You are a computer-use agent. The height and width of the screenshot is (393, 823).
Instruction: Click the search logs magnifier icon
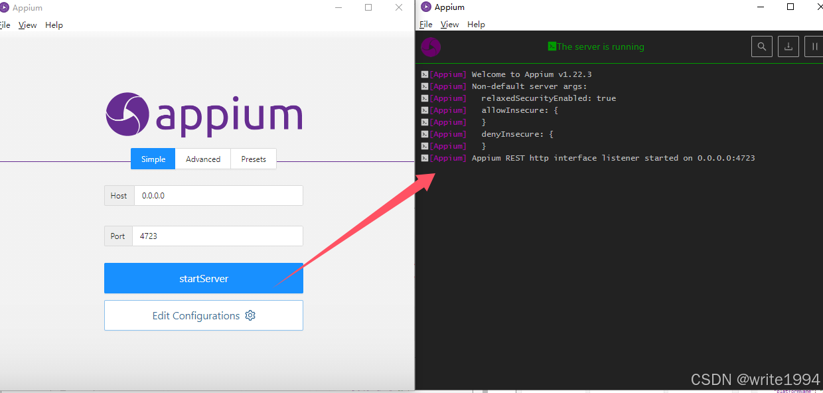[x=762, y=46]
